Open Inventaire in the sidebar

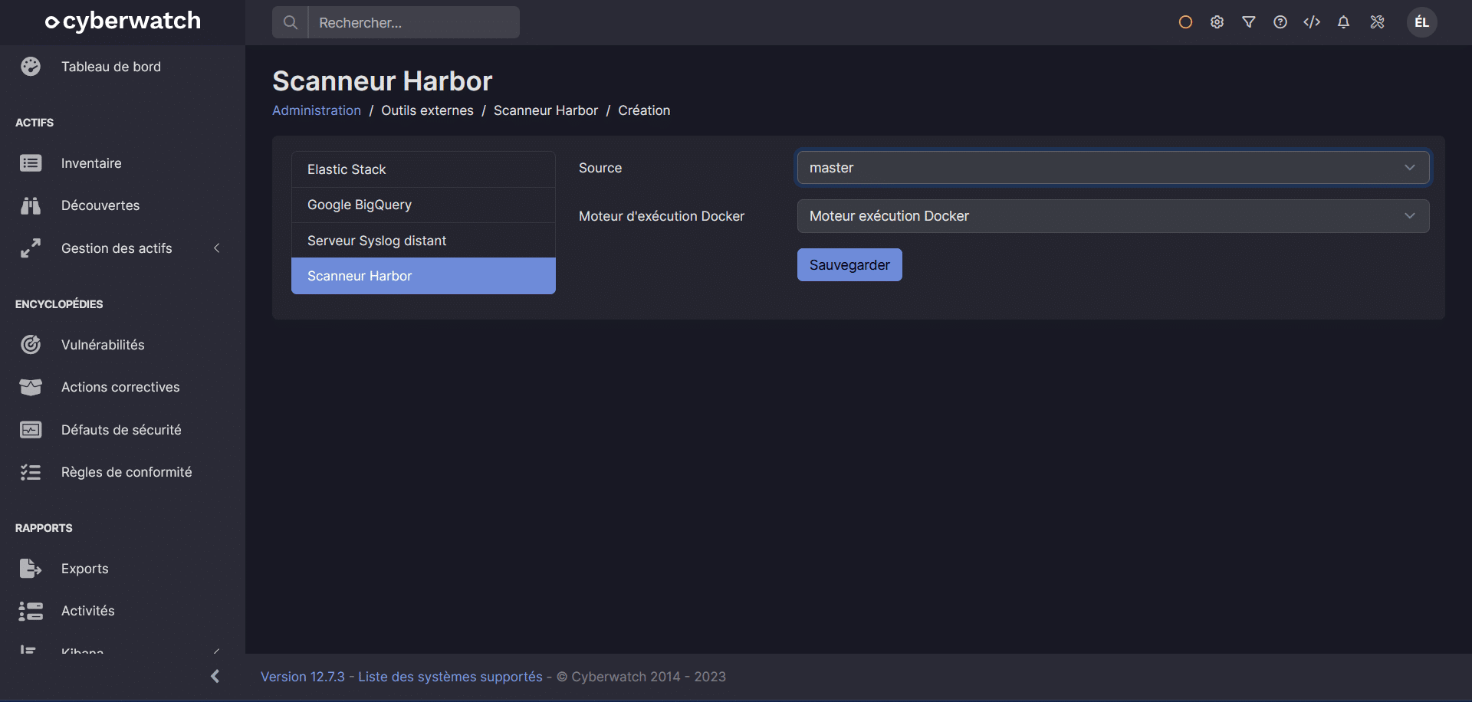pos(91,163)
